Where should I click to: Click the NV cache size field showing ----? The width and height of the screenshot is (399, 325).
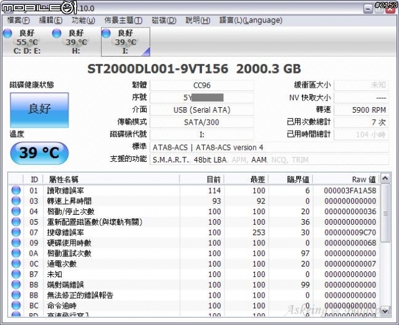click(x=362, y=98)
